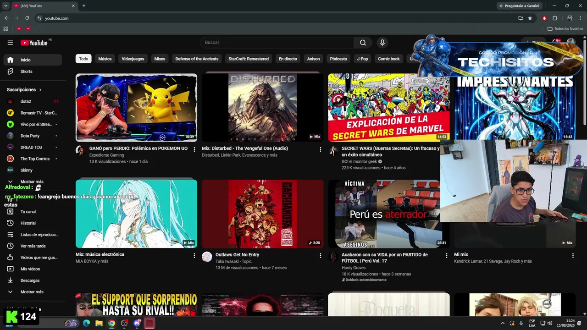Click the search magnifier button
The image size is (587, 330).
click(363, 43)
